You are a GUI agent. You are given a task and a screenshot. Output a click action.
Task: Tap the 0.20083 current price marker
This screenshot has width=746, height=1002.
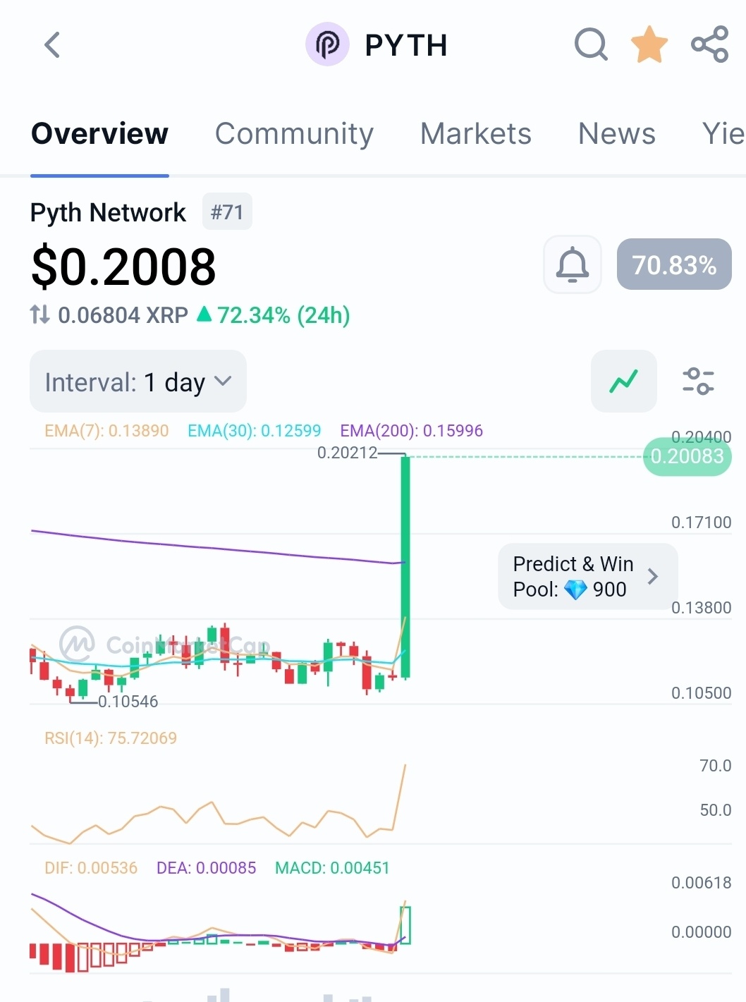(687, 456)
